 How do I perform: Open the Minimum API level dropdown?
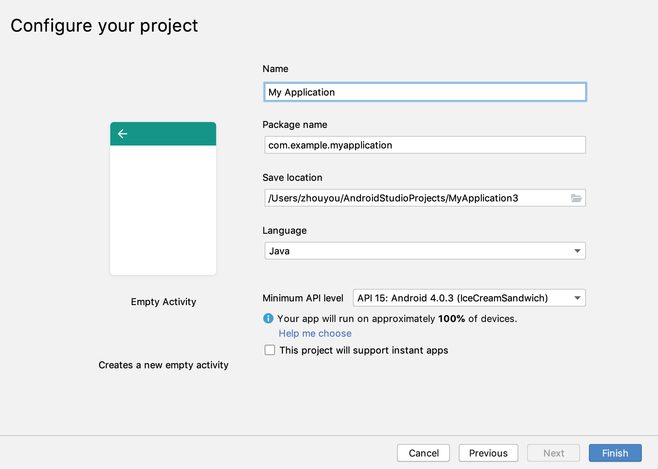pyautogui.click(x=469, y=298)
